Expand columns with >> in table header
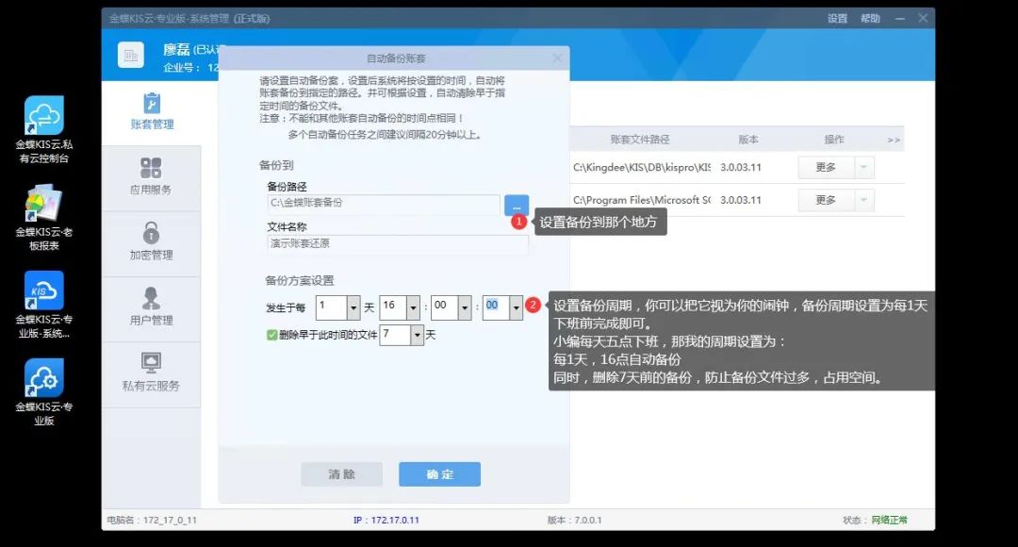Viewport: 1018px width, 547px height. (894, 140)
